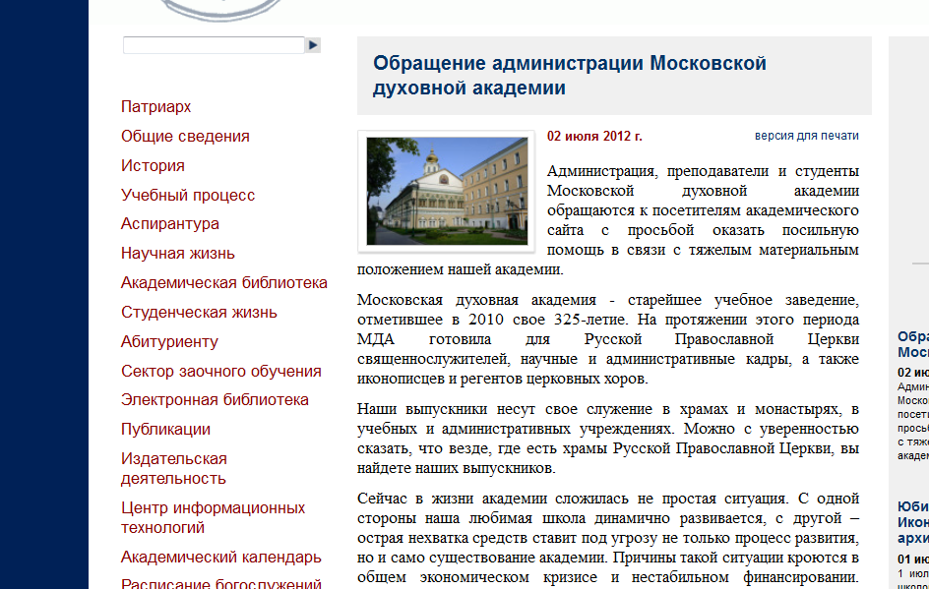
Task: Open the История sidebar link
Action: point(153,165)
